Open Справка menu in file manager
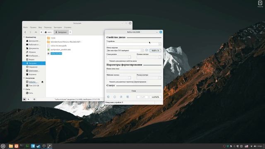The height and width of the screenshot is (149, 265). 67,27
